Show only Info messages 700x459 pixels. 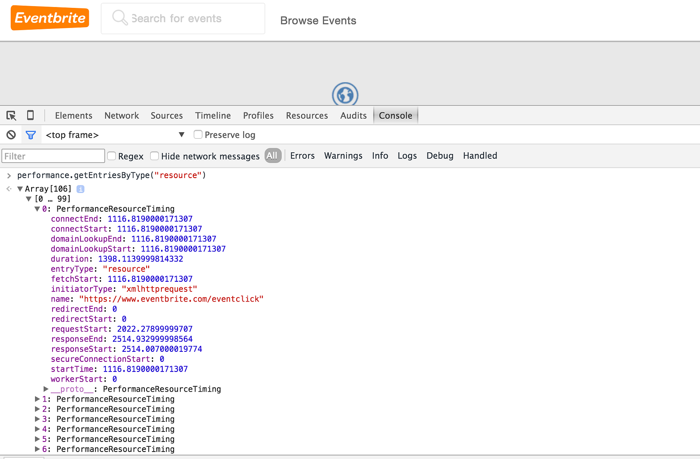click(380, 156)
